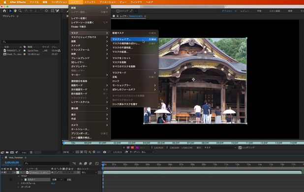Open the Apple menu
The image size is (304, 192).
click(x=5, y=2)
